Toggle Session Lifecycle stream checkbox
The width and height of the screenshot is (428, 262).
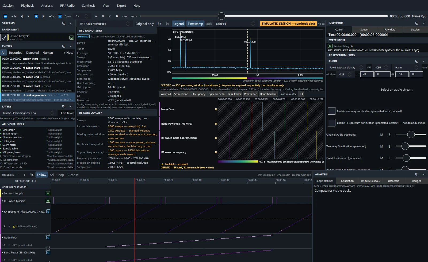4,37
